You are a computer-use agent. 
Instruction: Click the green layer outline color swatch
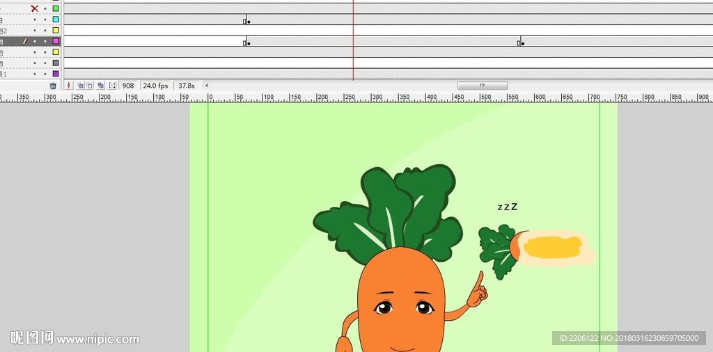pos(56,8)
